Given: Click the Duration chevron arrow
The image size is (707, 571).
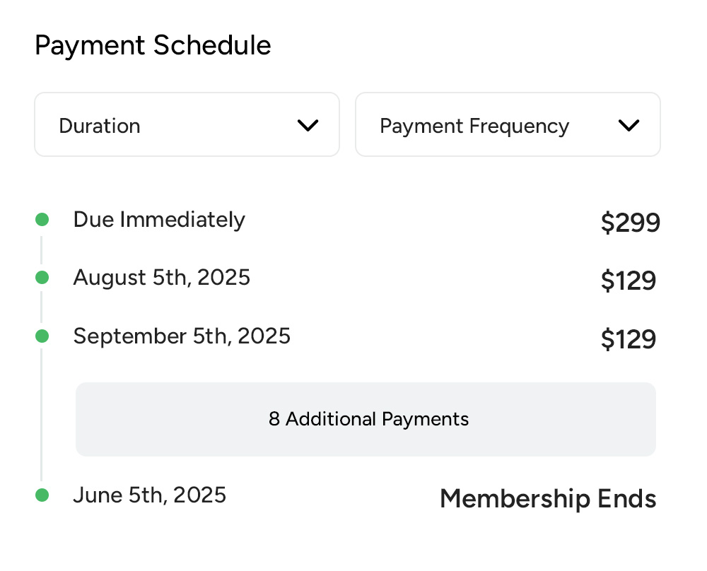Looking at the screenshot, I should 308,126.
